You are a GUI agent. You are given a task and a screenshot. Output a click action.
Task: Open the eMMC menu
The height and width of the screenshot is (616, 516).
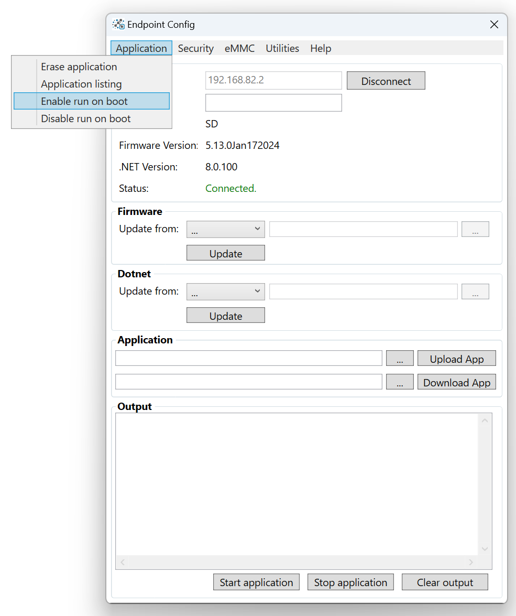[x=239, y=48]
